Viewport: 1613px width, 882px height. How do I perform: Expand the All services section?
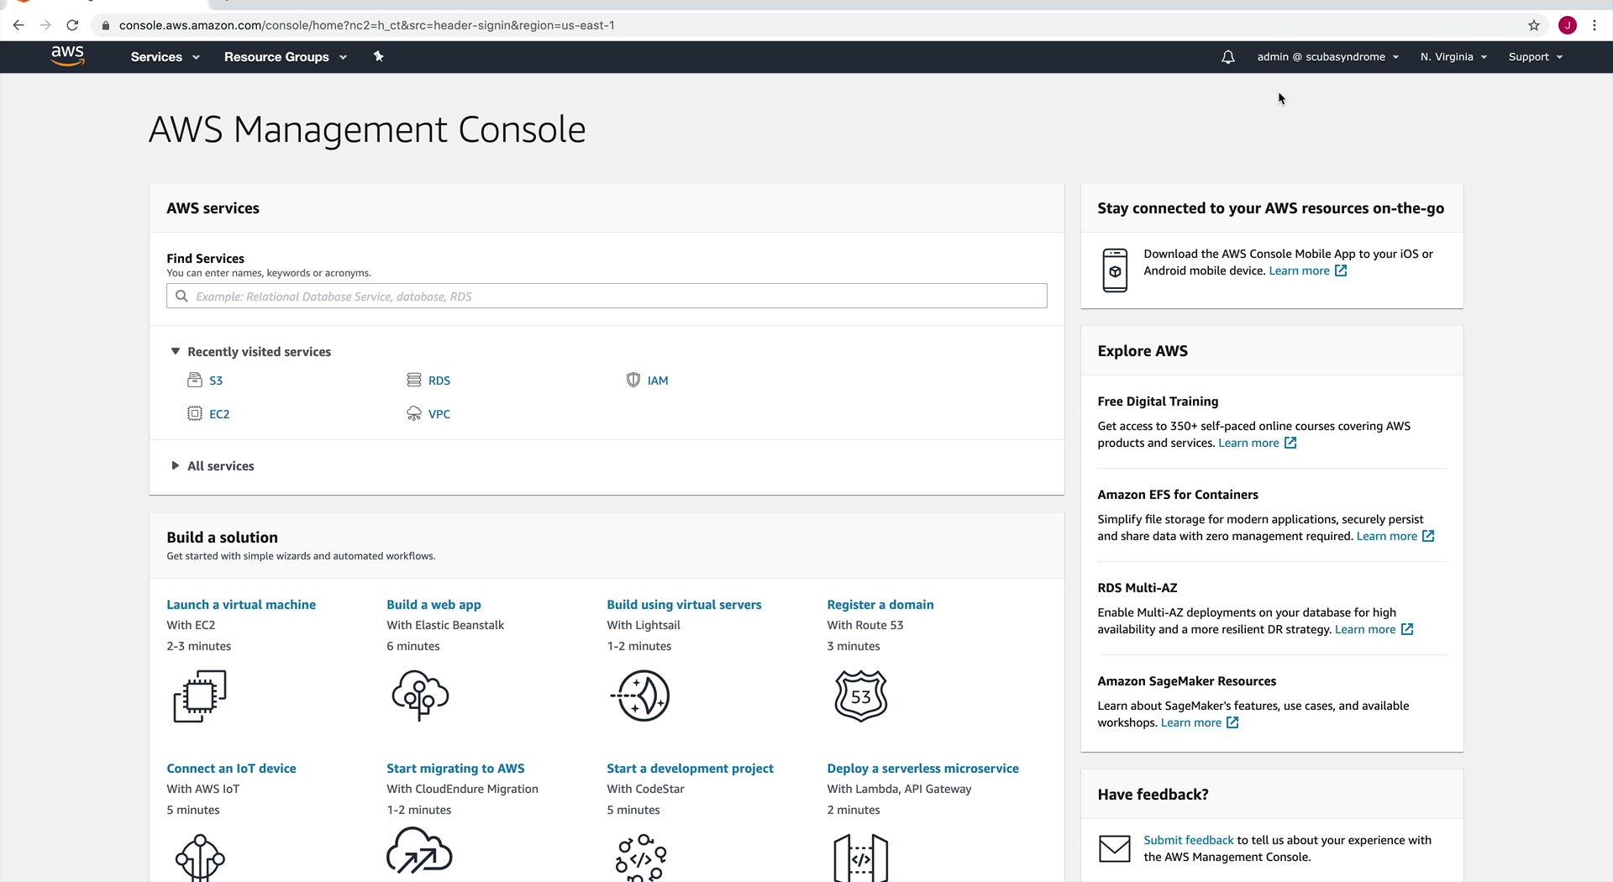click(x=213, y=466)
